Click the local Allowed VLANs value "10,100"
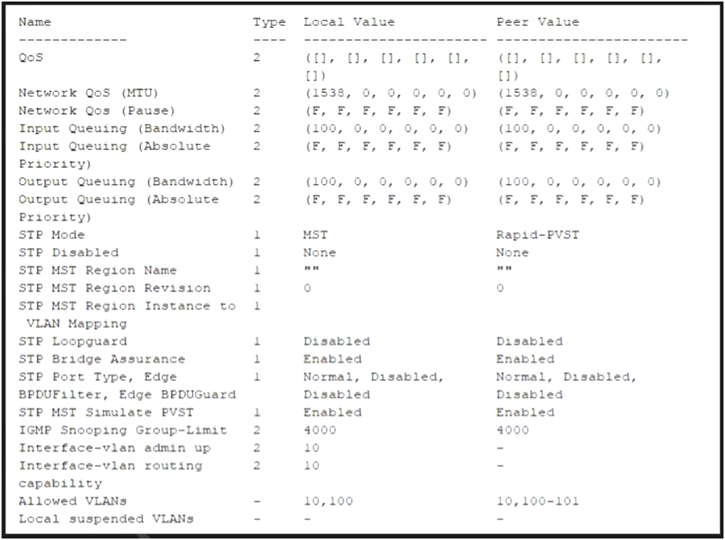 328,501
